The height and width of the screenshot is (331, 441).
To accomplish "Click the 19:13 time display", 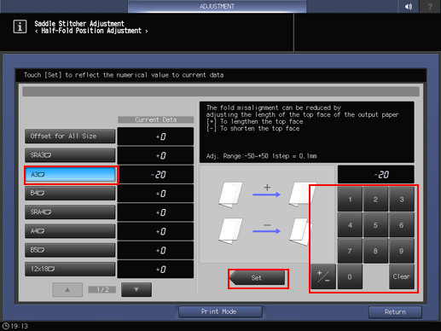I will (20, 326).
